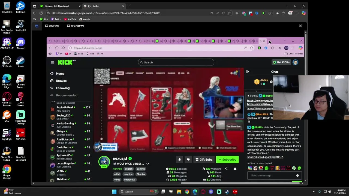Report stream with the warning triangle icon
This screenshot has width=349, height=196.
[235, 169]
